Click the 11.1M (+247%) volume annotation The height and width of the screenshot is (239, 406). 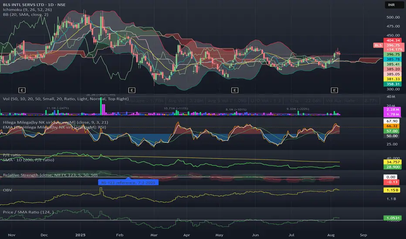pos(58,108)
